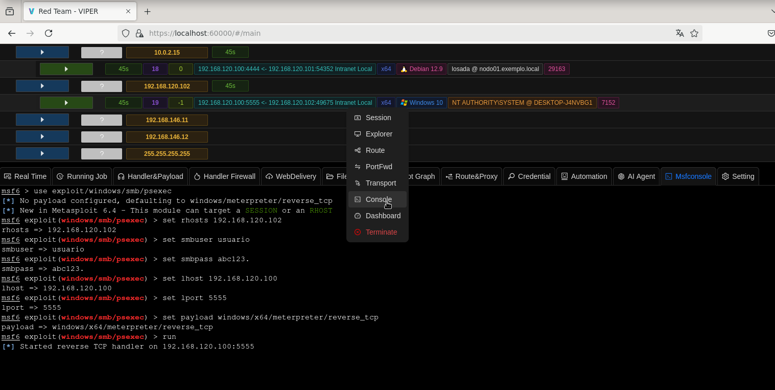Click the Terminate red circle icon
775x390 pixels.
[x=358, y=232]
